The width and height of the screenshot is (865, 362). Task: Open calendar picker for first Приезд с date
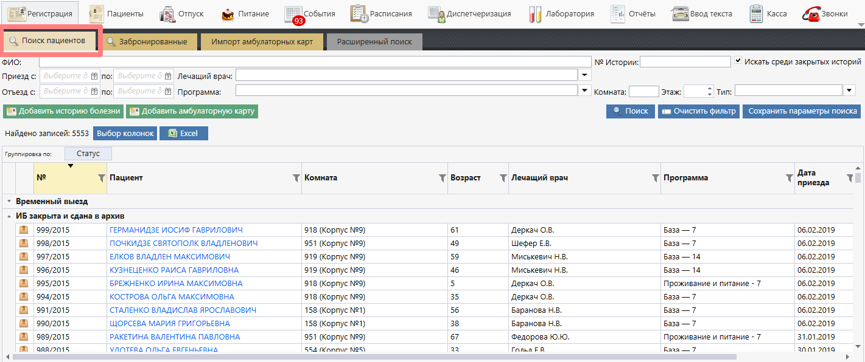pos(94,76)
